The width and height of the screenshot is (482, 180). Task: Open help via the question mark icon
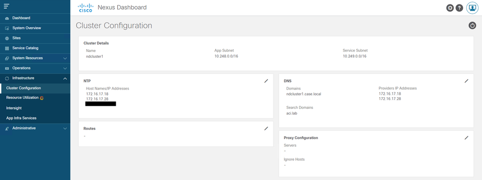[x=459, y=8]
